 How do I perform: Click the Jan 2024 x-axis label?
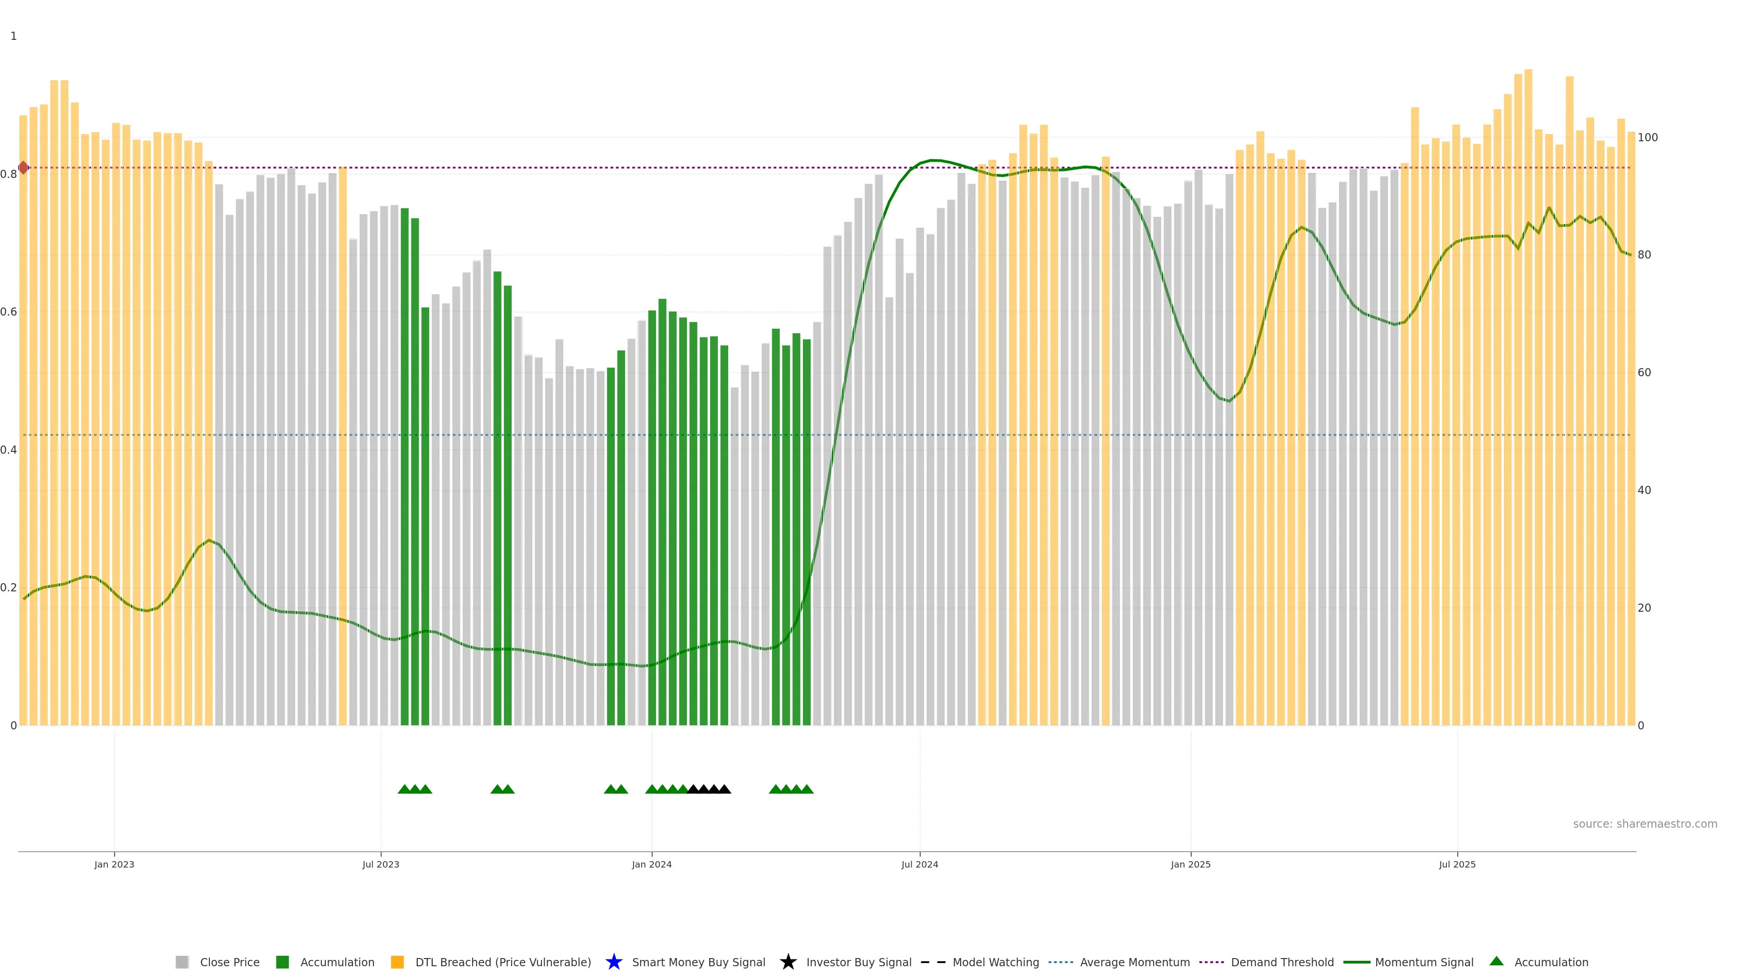pyautogui.click(x=651, y=865)
